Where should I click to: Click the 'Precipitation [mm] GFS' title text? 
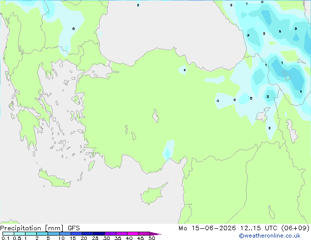[x=40, y=228]
